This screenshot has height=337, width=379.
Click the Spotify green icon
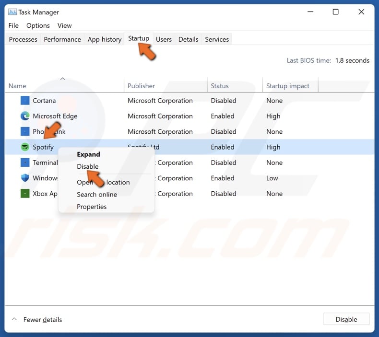tap(25, 147)
